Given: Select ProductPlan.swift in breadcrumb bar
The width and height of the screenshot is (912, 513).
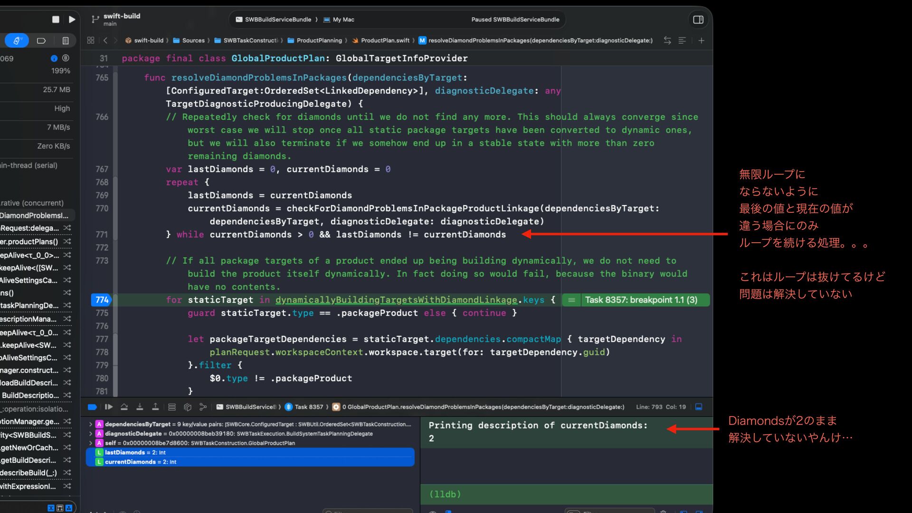Looking at the screenshot, I should (x=385, y=41).
